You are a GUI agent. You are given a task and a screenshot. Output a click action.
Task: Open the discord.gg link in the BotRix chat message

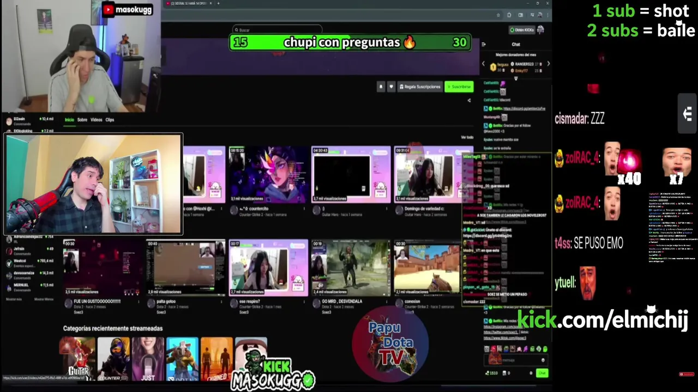coord(524,108)
